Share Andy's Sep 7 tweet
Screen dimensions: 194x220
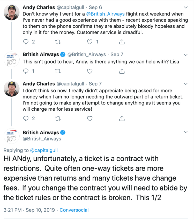click(x=122, y=118)
